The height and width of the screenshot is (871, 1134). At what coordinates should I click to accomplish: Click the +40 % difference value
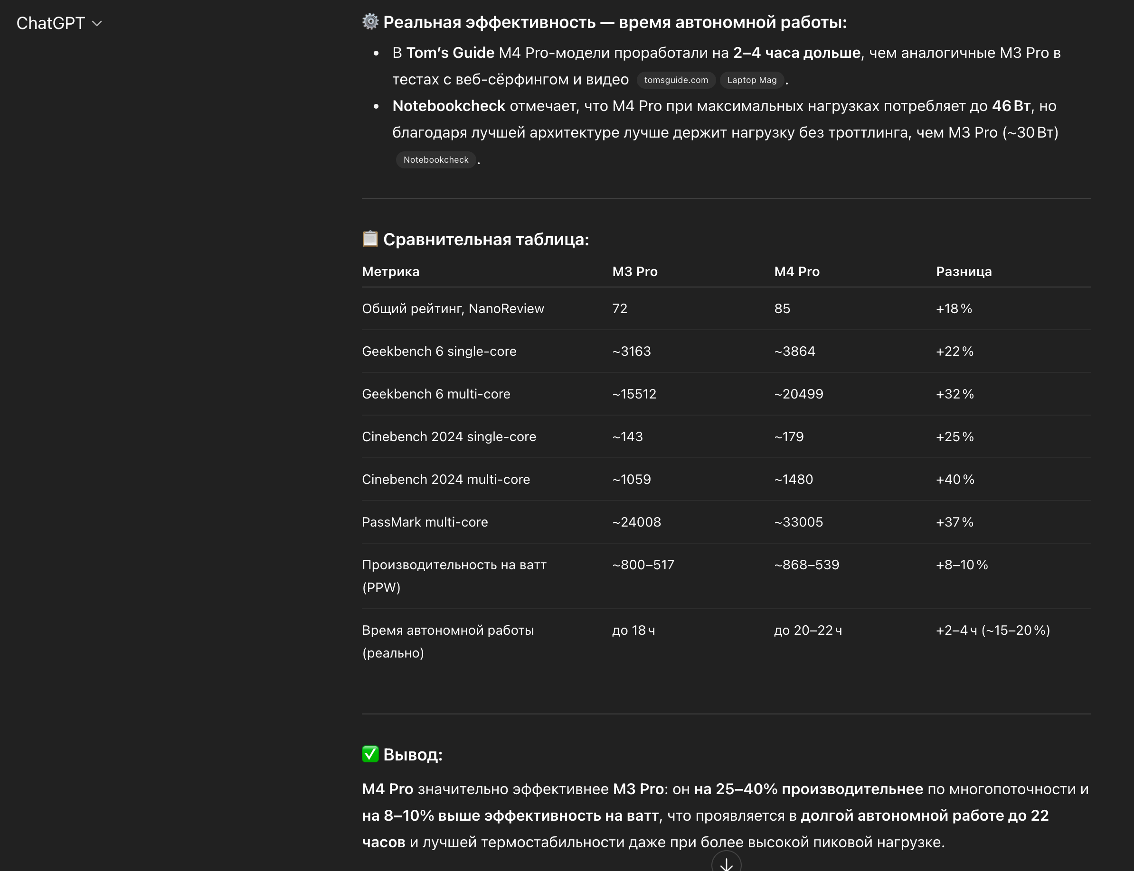coord(954,480)
